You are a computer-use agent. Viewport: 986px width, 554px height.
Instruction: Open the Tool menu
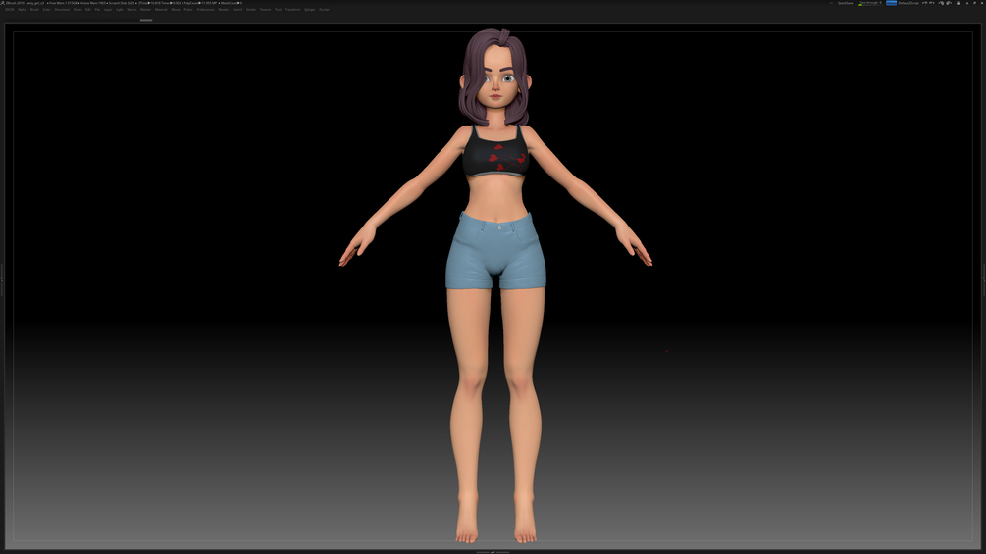278,10
